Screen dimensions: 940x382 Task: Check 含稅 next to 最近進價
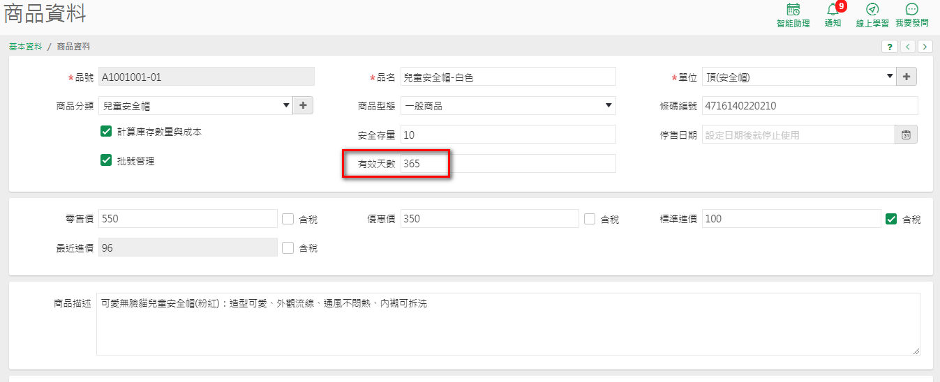coord(288,247)
